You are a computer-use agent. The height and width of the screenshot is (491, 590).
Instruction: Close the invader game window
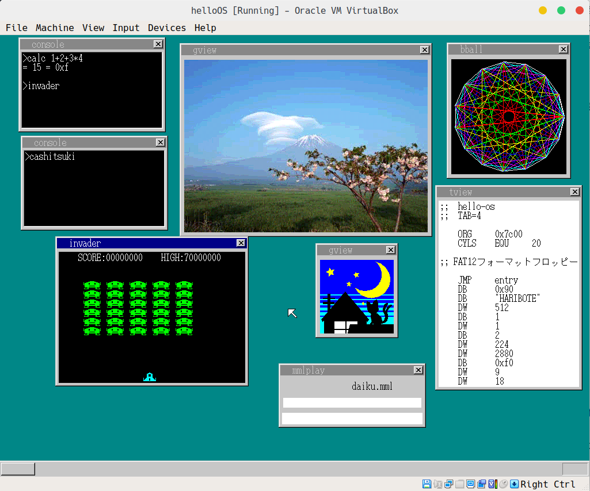tap(241, 243)
